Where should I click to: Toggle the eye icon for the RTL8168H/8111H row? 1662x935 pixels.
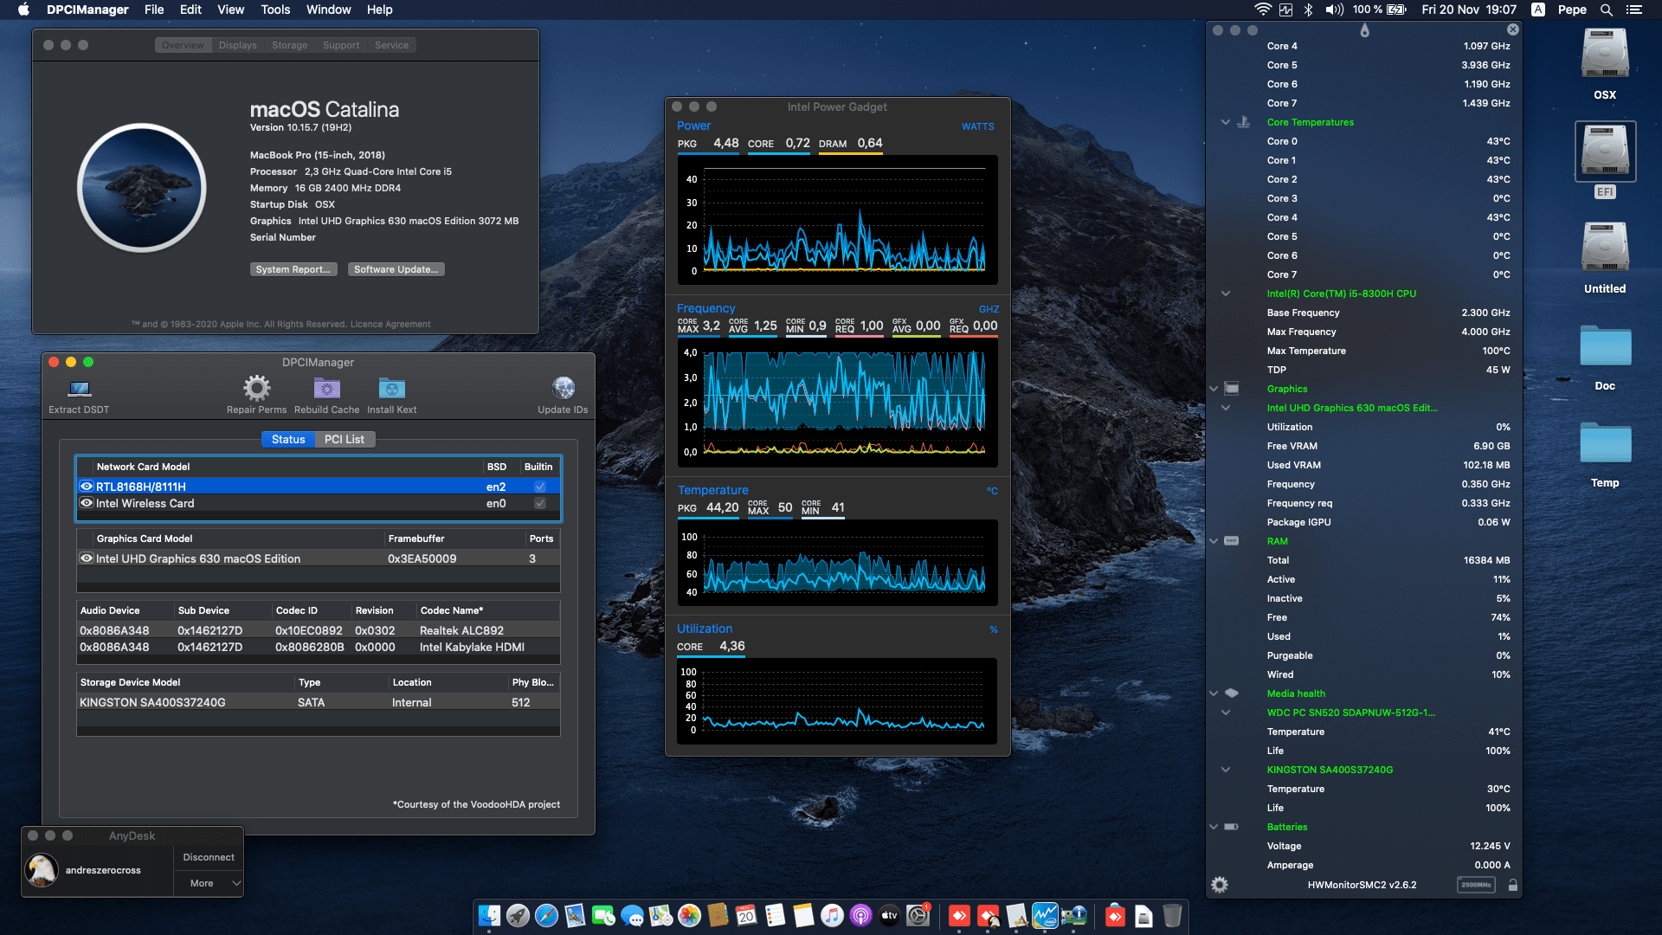pyautogui.click(x=87, y=487)
